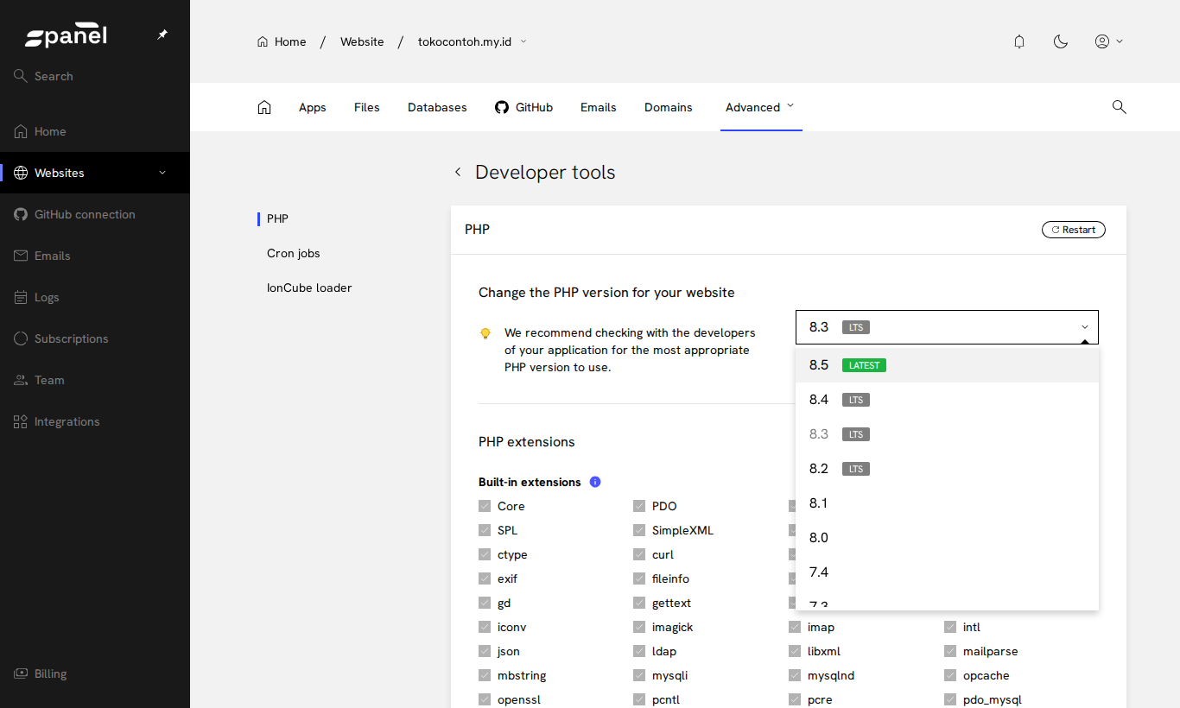Click the Built-in extensions info icon
Image resolution: width=1180 pixels, height=708 pixels.
(595, 482)
